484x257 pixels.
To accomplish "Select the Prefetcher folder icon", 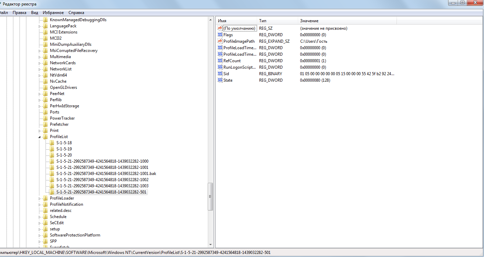I will pyautogui.click(x=45, y=124).
